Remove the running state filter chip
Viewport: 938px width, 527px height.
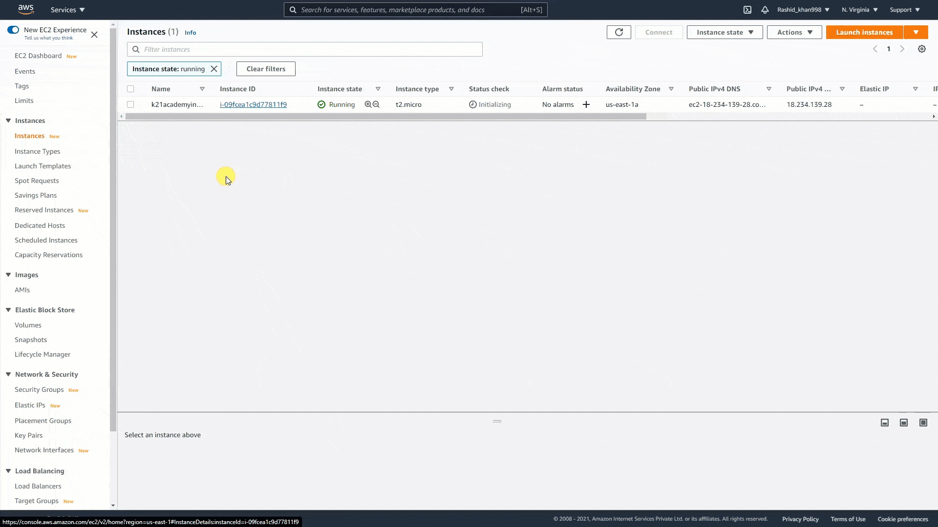click(x=214, y=69)
